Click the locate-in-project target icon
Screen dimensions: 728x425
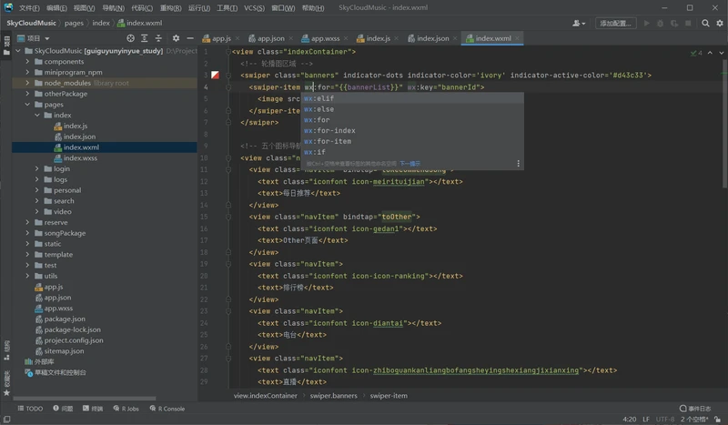point(130,38)
